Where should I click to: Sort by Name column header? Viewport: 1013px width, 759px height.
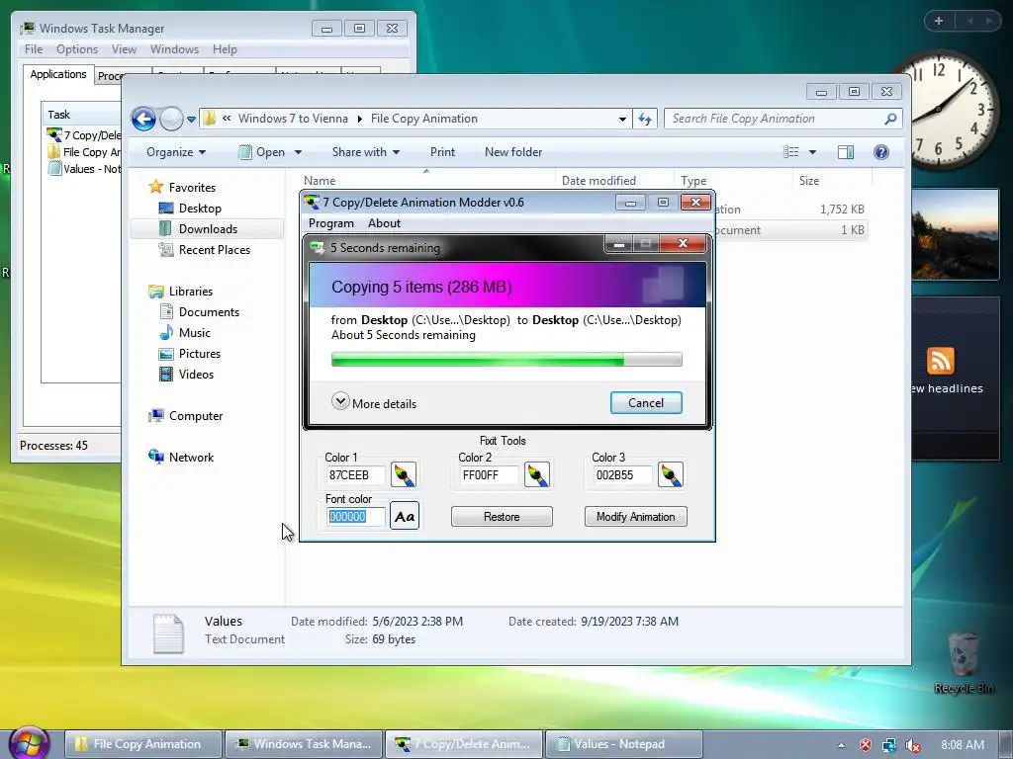(426, 181)
